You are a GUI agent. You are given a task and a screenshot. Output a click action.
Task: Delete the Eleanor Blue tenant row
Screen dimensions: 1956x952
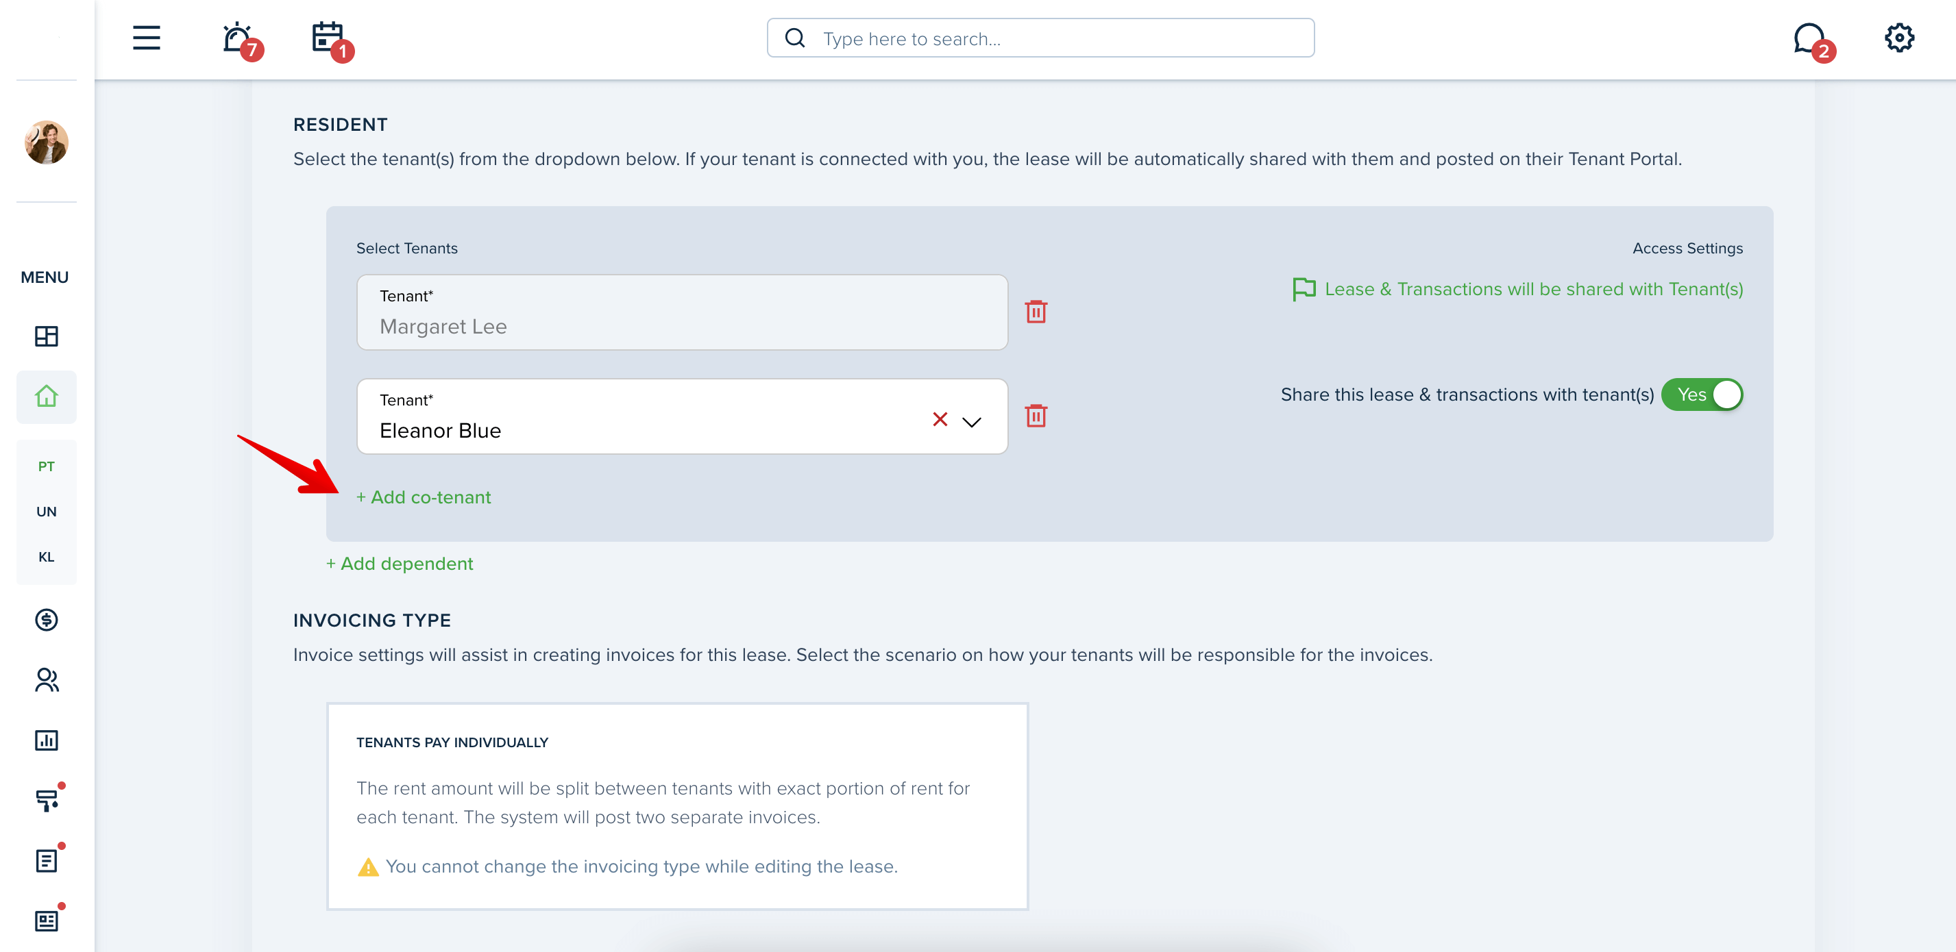(x=1036, y=416)
